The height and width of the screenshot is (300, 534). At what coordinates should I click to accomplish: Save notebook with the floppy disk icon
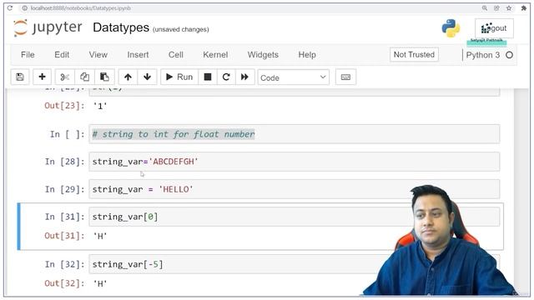click(20, 77)
